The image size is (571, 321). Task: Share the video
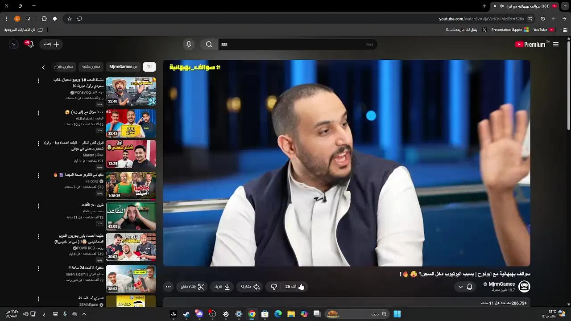[250, 287]
